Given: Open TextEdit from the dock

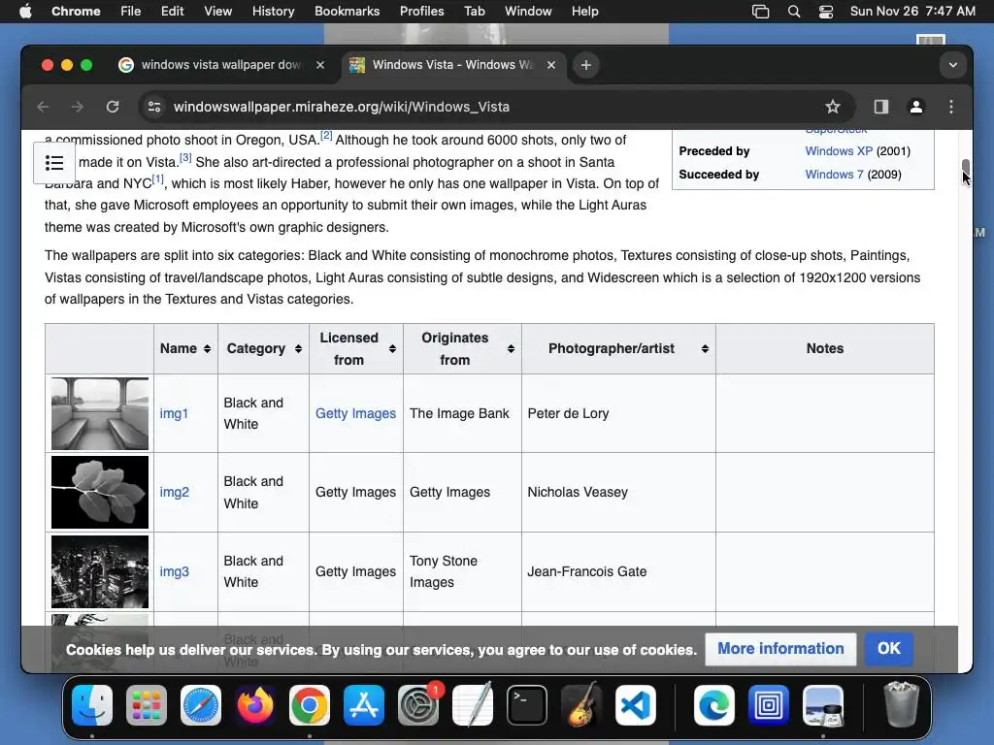Looking at the screenshot, I should click(x=473, y=705).
